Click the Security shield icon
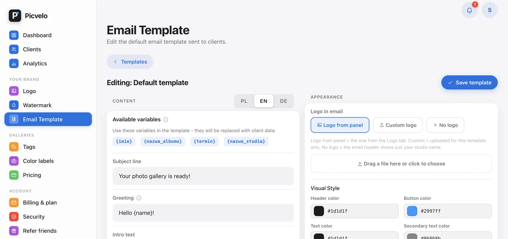 point(14,217)
